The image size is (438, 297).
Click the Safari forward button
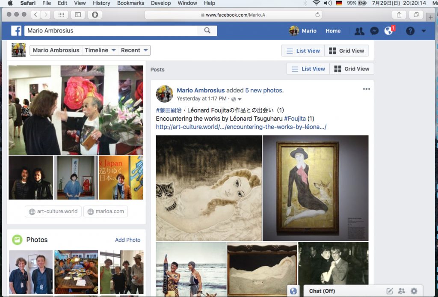46,15
